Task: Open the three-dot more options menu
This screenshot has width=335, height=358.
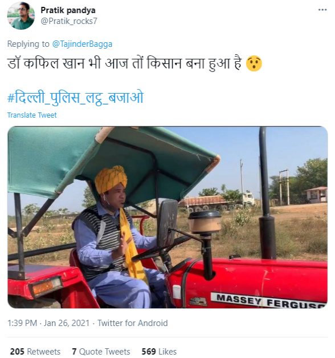Action: click(322, 10)
